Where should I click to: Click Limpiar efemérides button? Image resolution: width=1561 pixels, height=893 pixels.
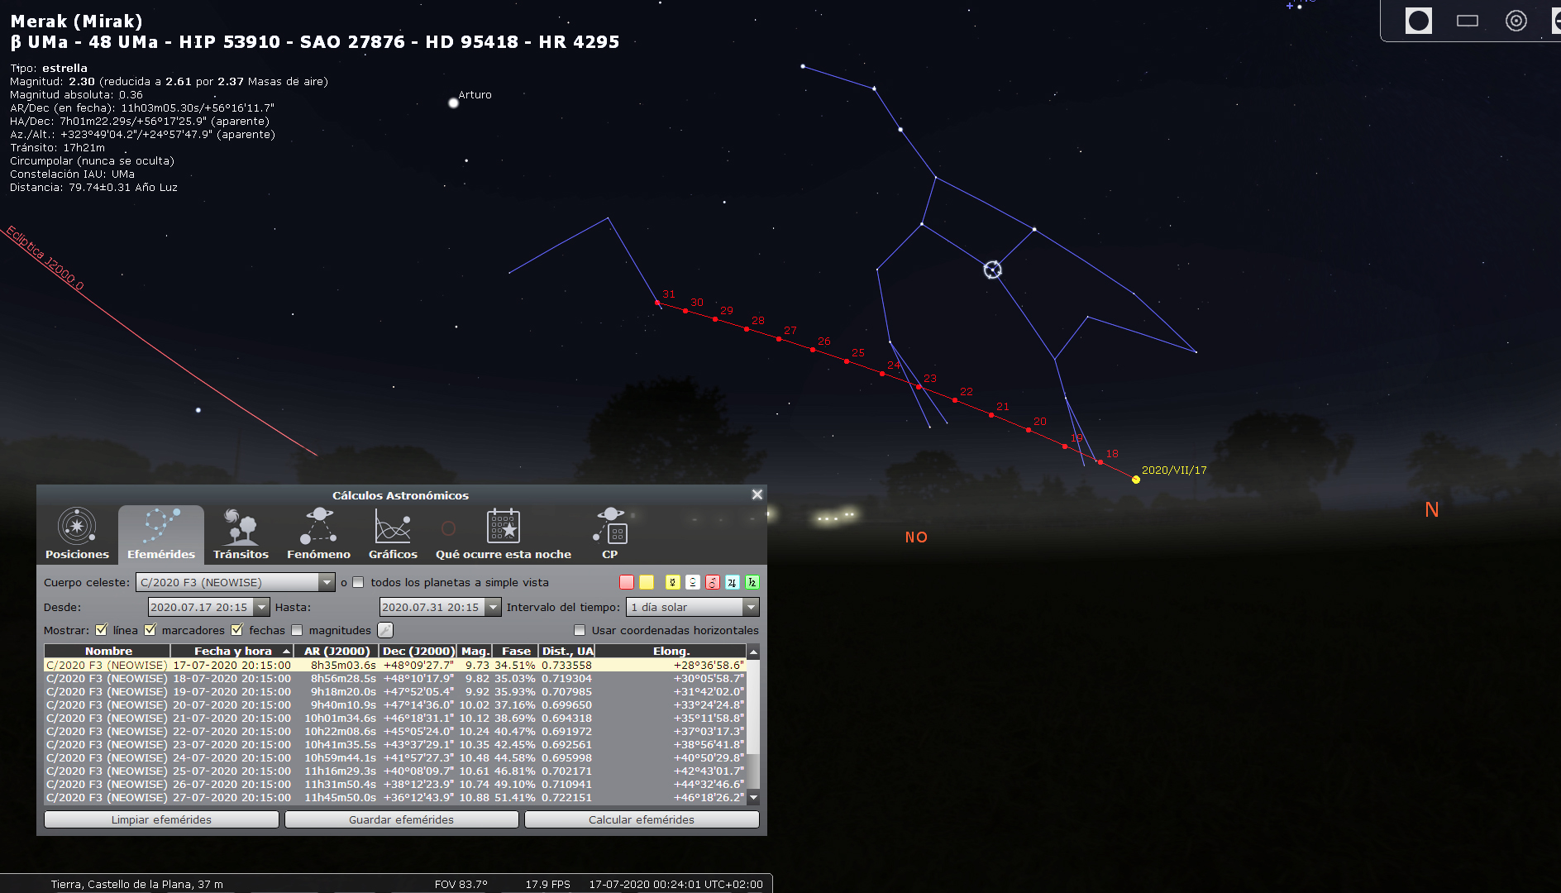click(161, 819)
